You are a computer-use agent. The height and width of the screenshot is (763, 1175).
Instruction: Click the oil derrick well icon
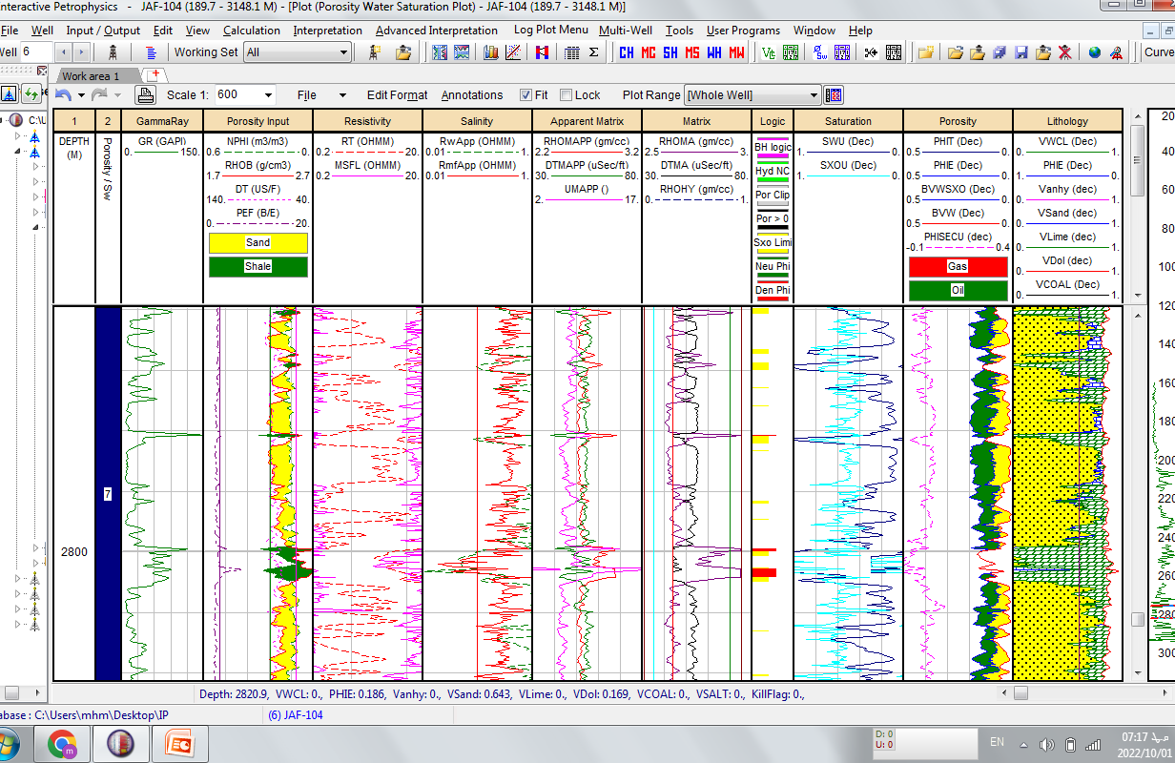[113, 52]
